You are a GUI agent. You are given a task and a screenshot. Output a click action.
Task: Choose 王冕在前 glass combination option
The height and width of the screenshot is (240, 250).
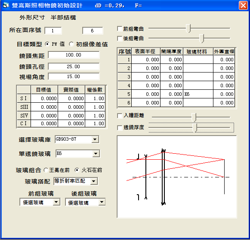(x=46, y=170)
